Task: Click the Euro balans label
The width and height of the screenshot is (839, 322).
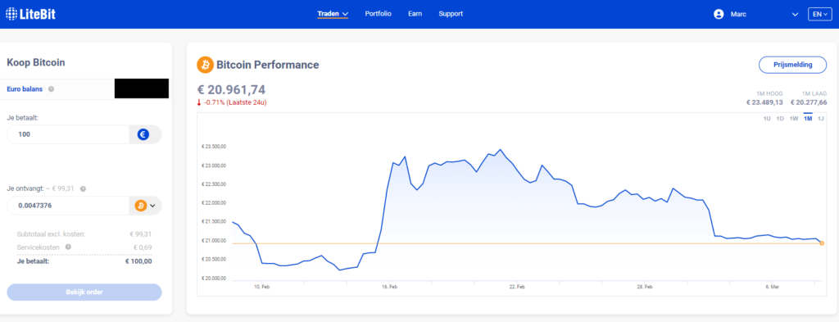Action: (25, 89)
